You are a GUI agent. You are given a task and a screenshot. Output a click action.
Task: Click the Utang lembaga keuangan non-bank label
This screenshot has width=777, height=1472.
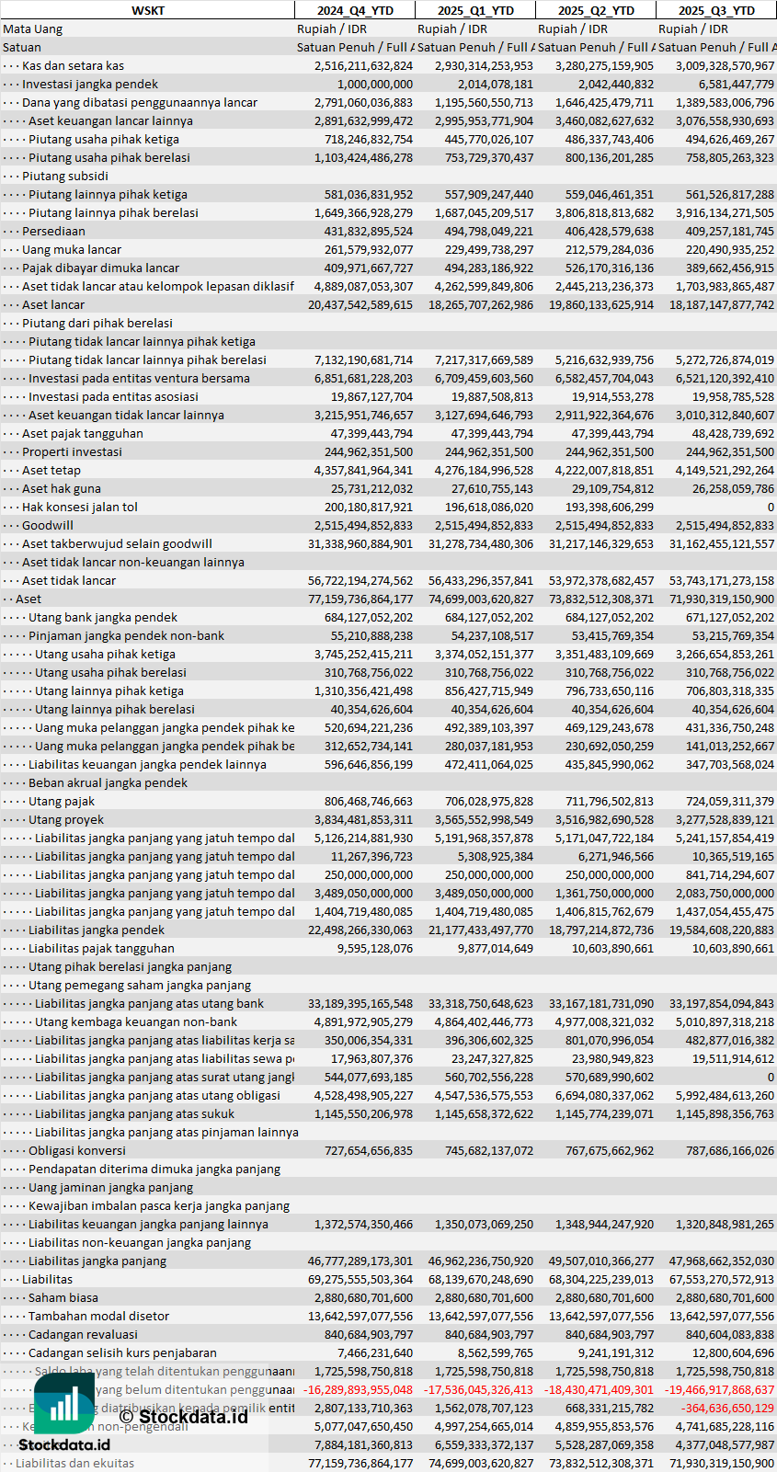coord(136,1021)
